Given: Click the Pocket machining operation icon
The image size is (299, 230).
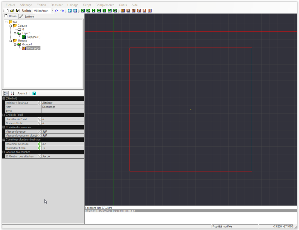Looking at the screenshot, I should click(x=128, y=11).
